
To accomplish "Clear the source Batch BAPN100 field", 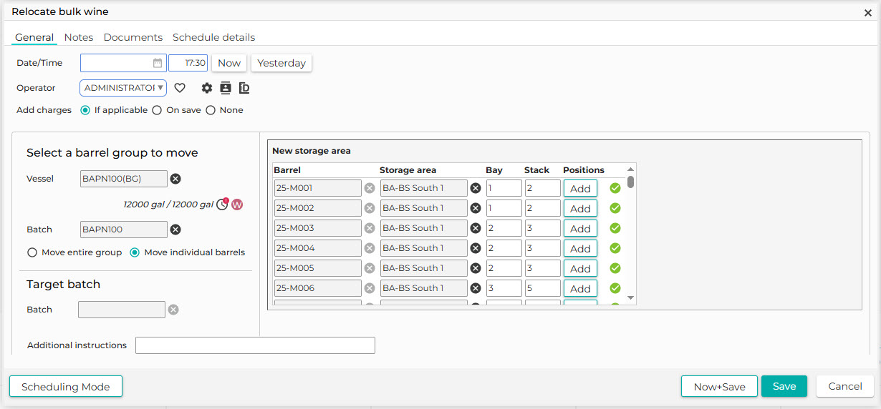I will (175, 230).
